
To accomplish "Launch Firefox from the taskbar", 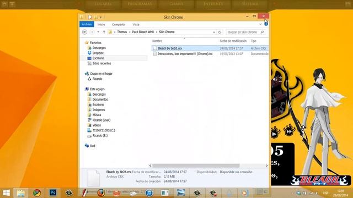I will [x=101, y=193].
